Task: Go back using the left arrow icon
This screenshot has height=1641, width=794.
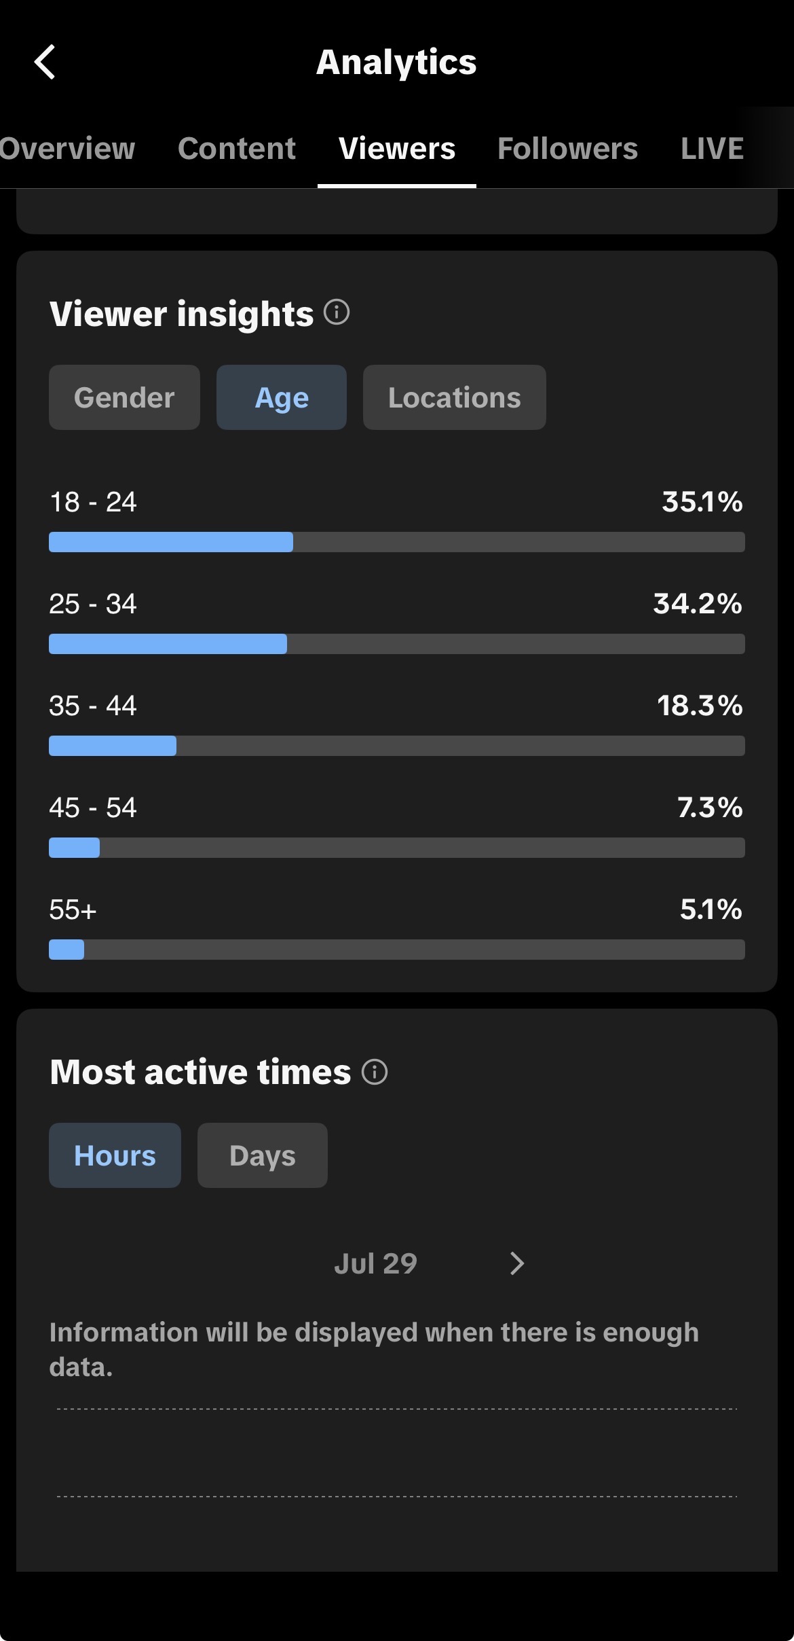Action: click(x=45, y=62)
